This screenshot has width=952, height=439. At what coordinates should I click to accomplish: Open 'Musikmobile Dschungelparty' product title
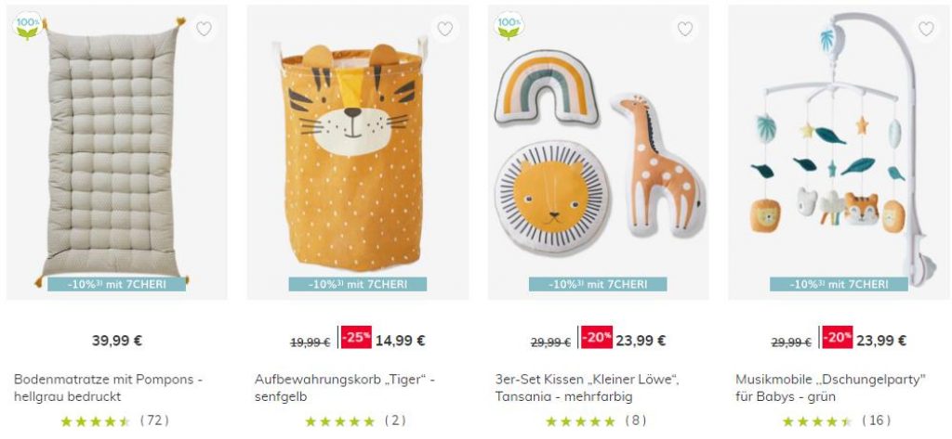coord(830,388)
